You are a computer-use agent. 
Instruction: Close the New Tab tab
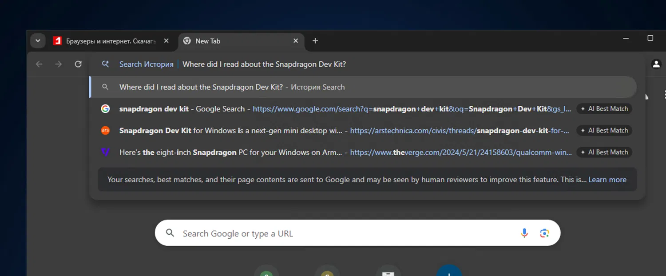click(x=296, y=41)
